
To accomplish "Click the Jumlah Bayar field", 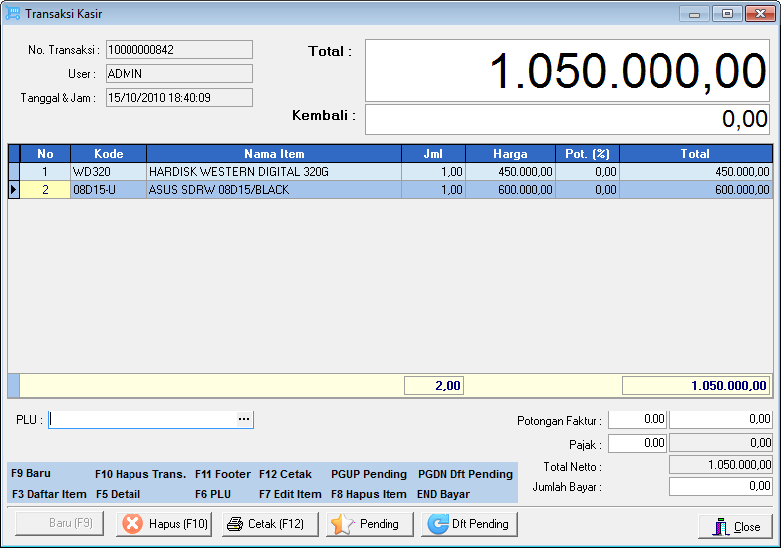I will pos(721,486).
